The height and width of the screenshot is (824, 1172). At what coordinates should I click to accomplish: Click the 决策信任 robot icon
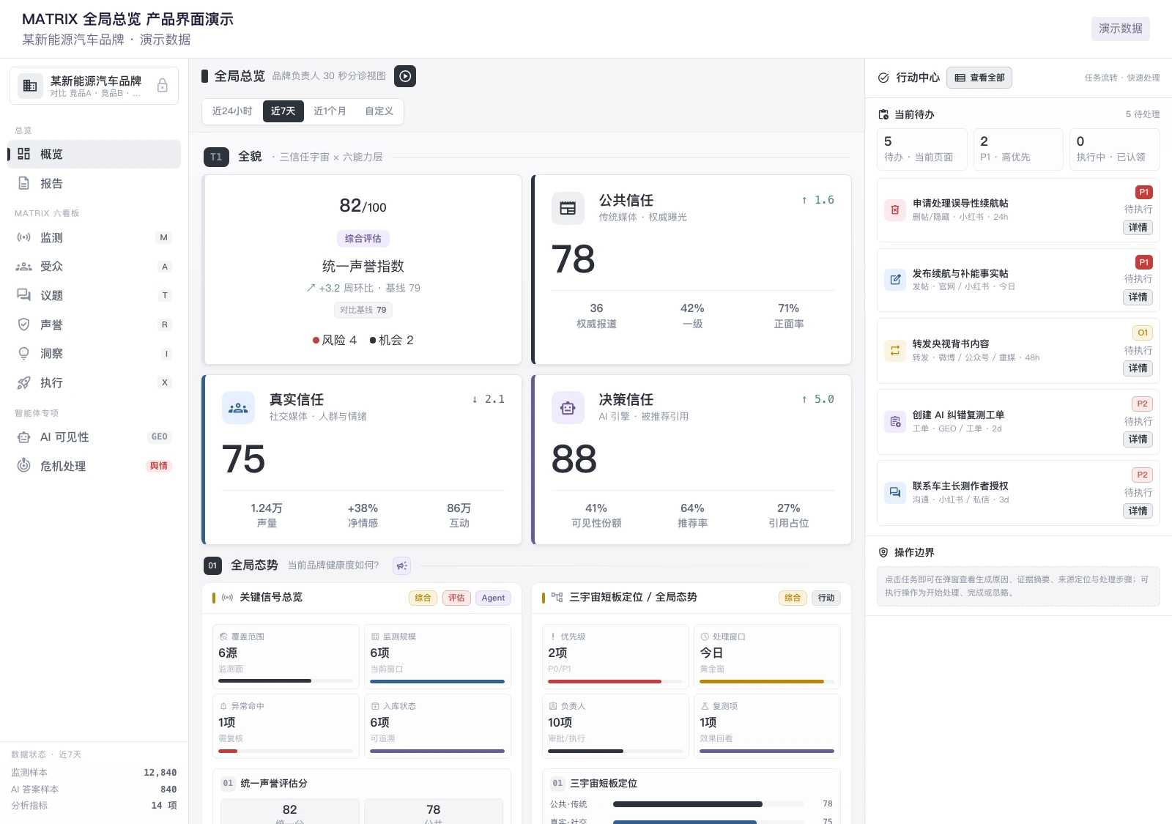point(568,408)
